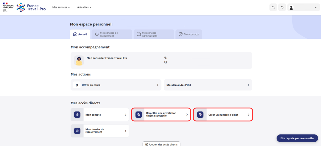Image resolution: width=321 pixels, height=147 pixels.
Task: Open the Mes contacts tab
Action: [189, 34]
